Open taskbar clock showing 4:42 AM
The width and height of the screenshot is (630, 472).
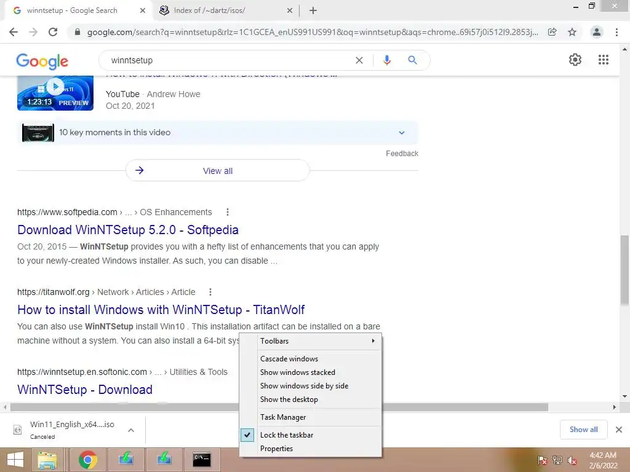[603, 460]
